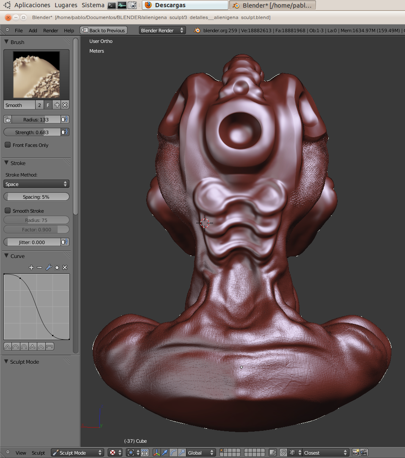Open snap element type selector
405x458 pixels.
pyautogui.click(x=295, y=453)
